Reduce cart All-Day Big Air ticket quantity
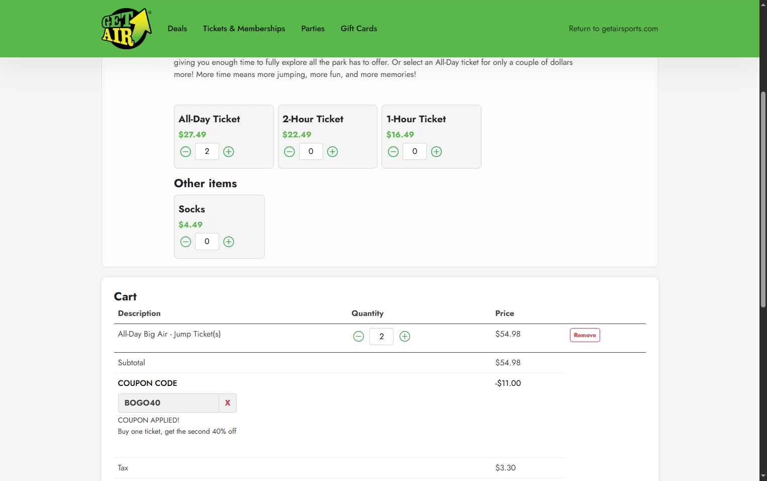767x481 pixels. tap(358, 336)
